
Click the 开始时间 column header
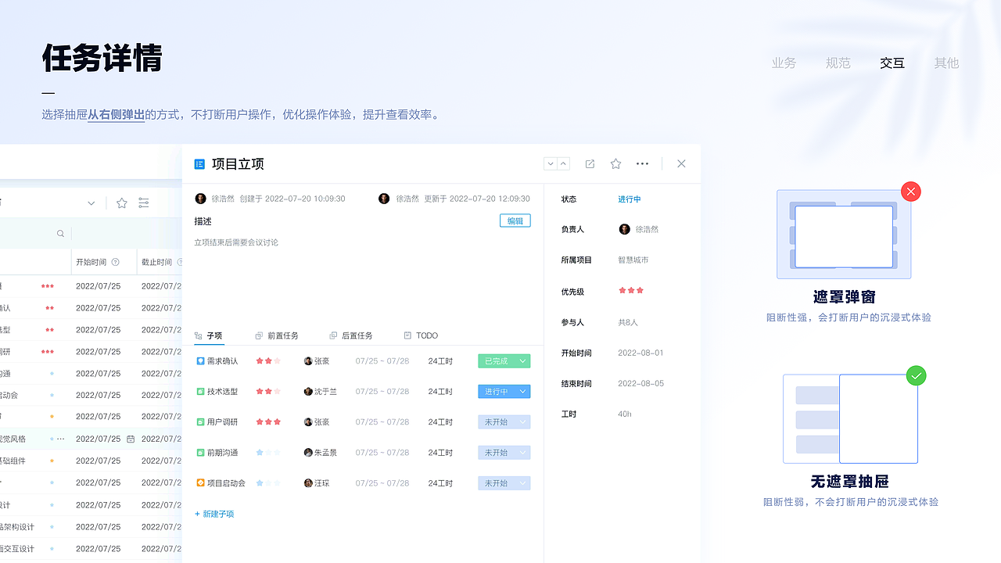click(x=91, y=263)
